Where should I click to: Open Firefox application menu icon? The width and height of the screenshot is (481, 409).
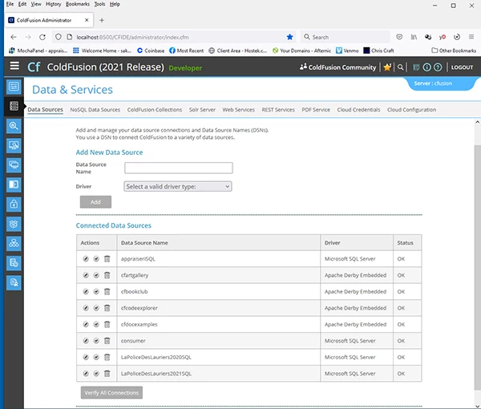(x=471, y=37)
